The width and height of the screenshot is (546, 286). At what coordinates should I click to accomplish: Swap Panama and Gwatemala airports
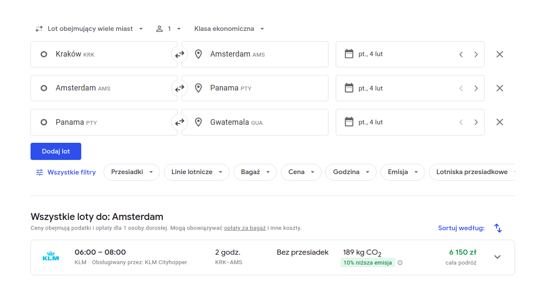click(179, 122)
